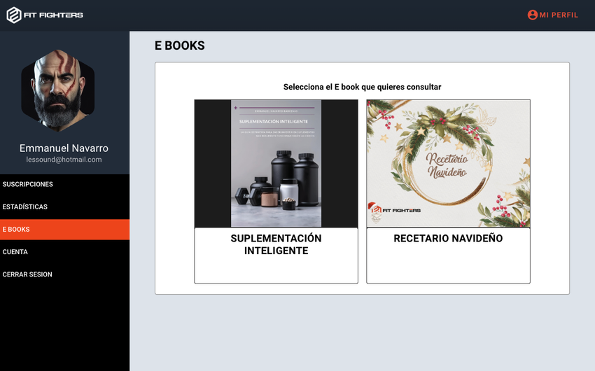Click the lessound@hotmail.com email address
This screenshot has height=371, width=595.
coord(64,160)
